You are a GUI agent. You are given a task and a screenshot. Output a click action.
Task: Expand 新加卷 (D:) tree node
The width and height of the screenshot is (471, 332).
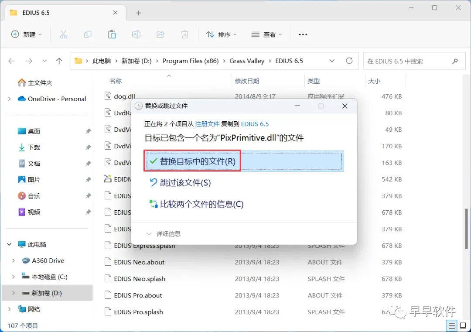14,293
